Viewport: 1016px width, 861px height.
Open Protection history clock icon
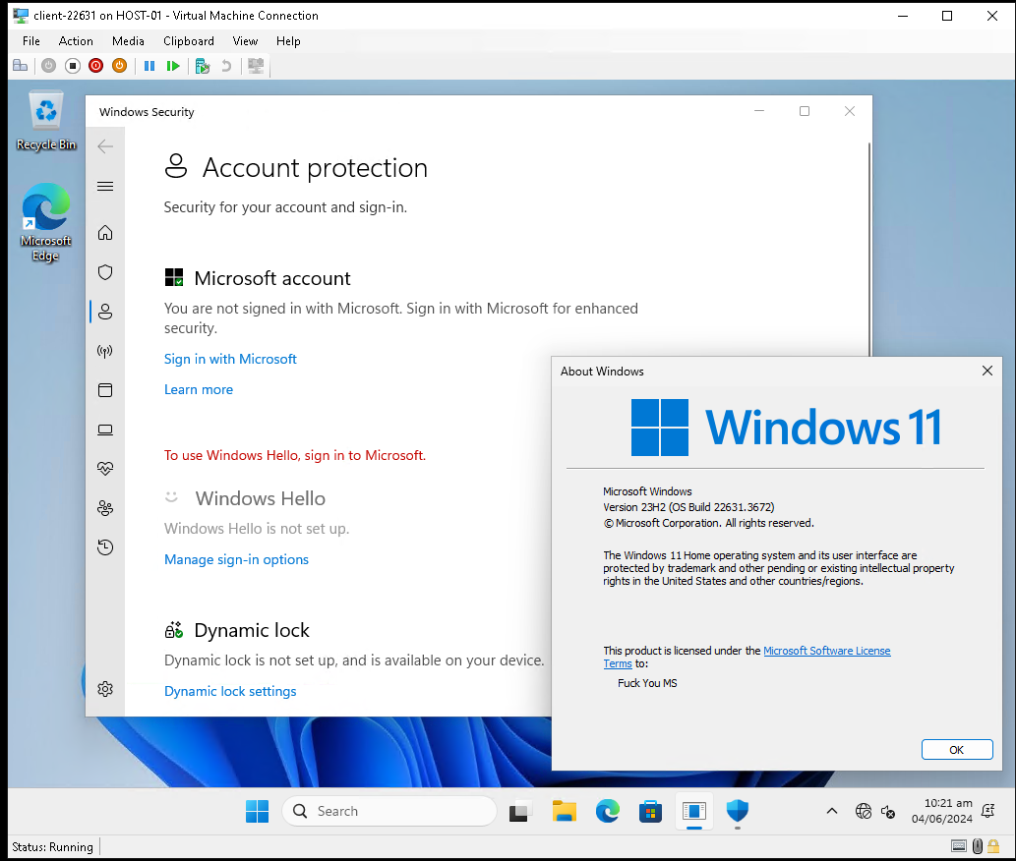105,547
